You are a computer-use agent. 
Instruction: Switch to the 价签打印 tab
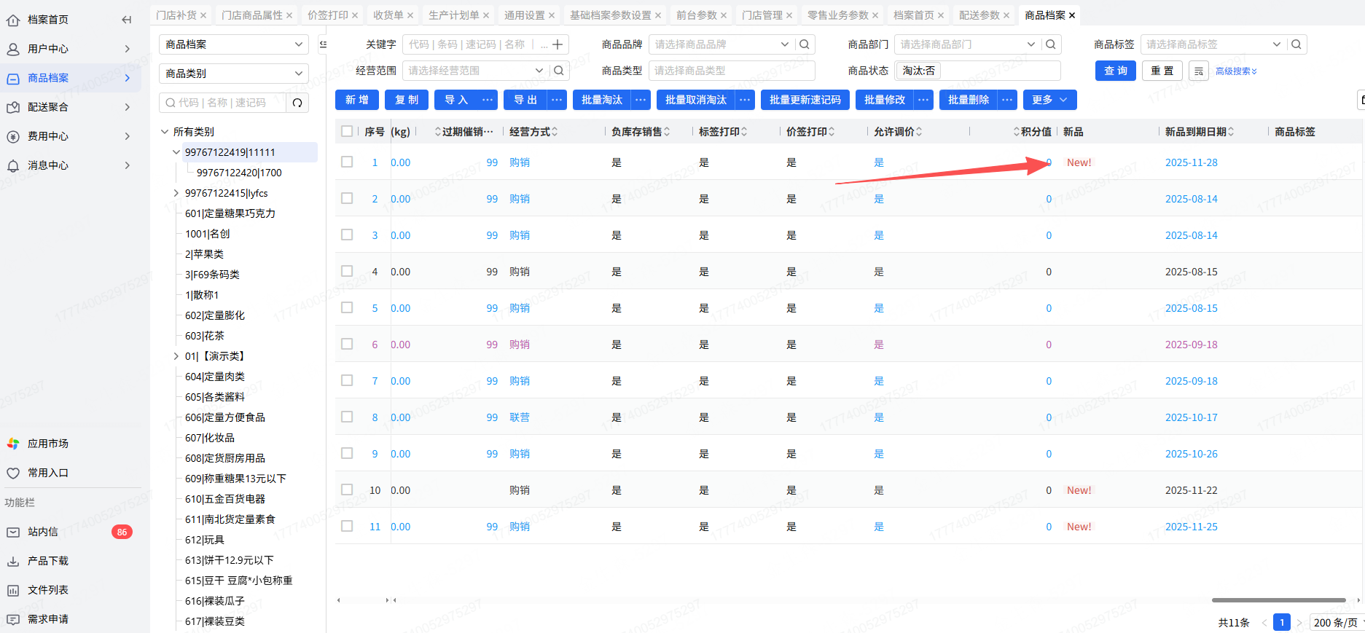click(327, 15)
